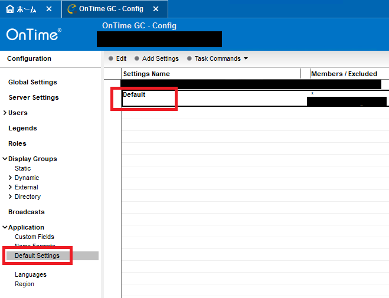Close the OnTime GC - Config tab
389x298 pixels.
(156, 9)
